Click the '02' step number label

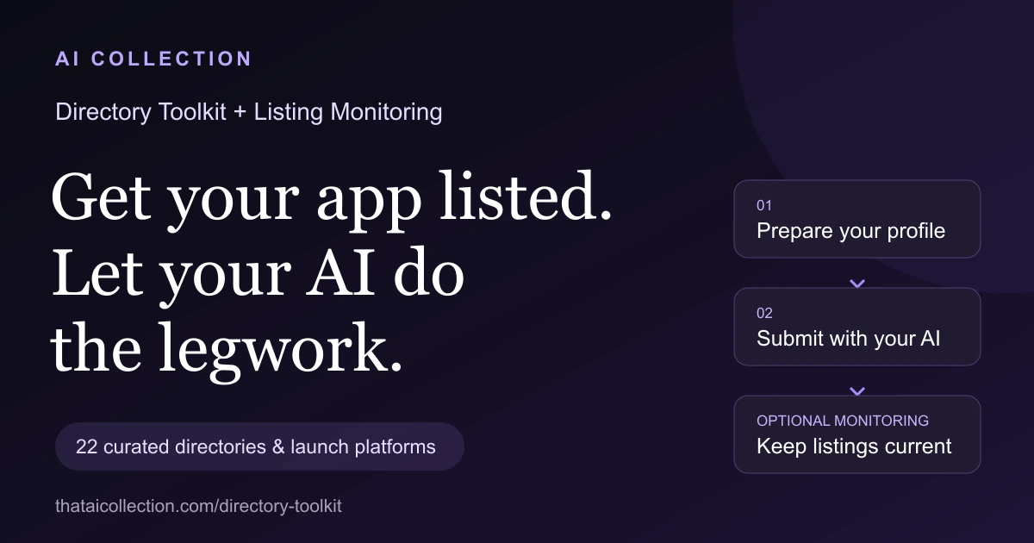[765, 314]
